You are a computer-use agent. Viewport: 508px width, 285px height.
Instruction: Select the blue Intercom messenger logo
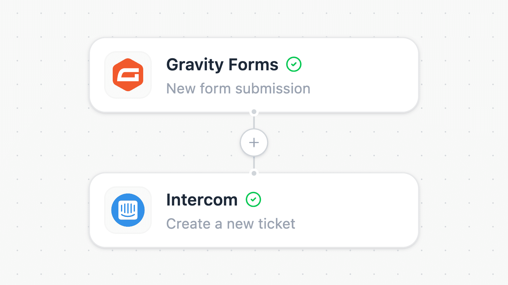[128, 210]
